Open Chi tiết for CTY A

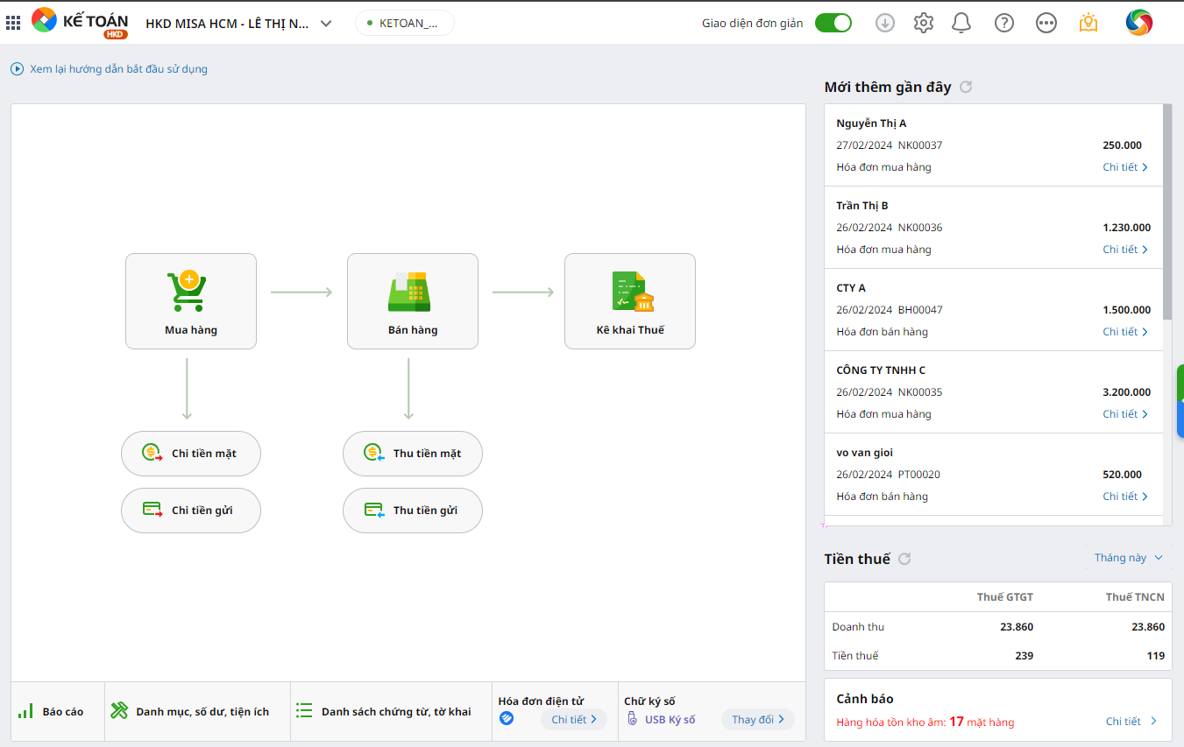tap(1125, 332)
